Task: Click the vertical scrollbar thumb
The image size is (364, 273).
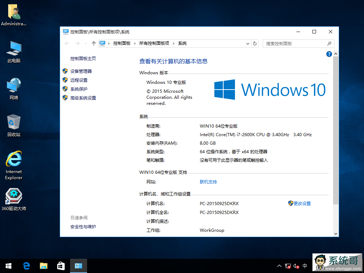Action: 336,130
